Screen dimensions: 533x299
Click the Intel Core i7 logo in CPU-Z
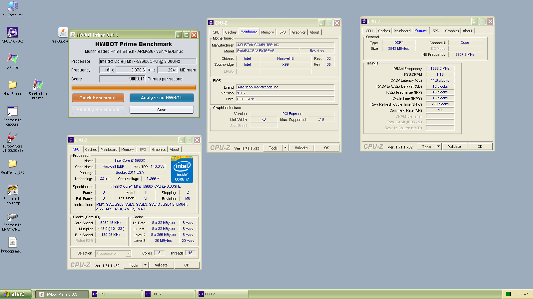click(x=182, y=169)
